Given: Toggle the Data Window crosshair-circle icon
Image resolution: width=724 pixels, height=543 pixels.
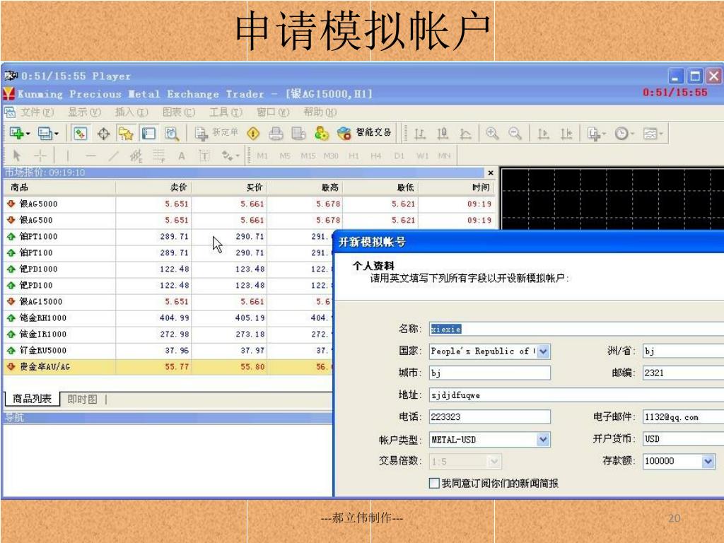Looking at the screenshot, I should pos(103,134).
